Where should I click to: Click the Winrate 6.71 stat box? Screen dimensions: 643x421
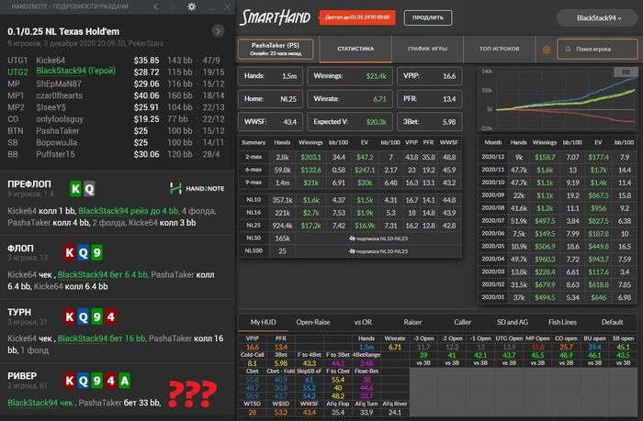tap(350, 99)
